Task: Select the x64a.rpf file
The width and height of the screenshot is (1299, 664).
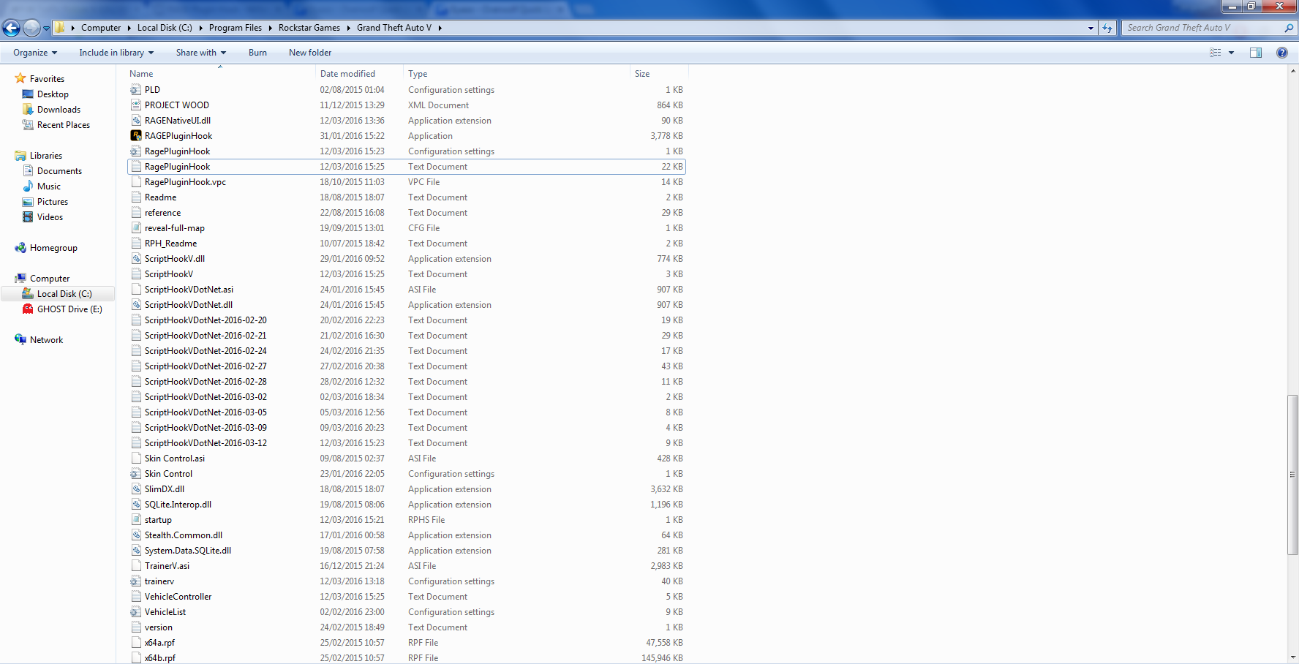Action: 406,643
